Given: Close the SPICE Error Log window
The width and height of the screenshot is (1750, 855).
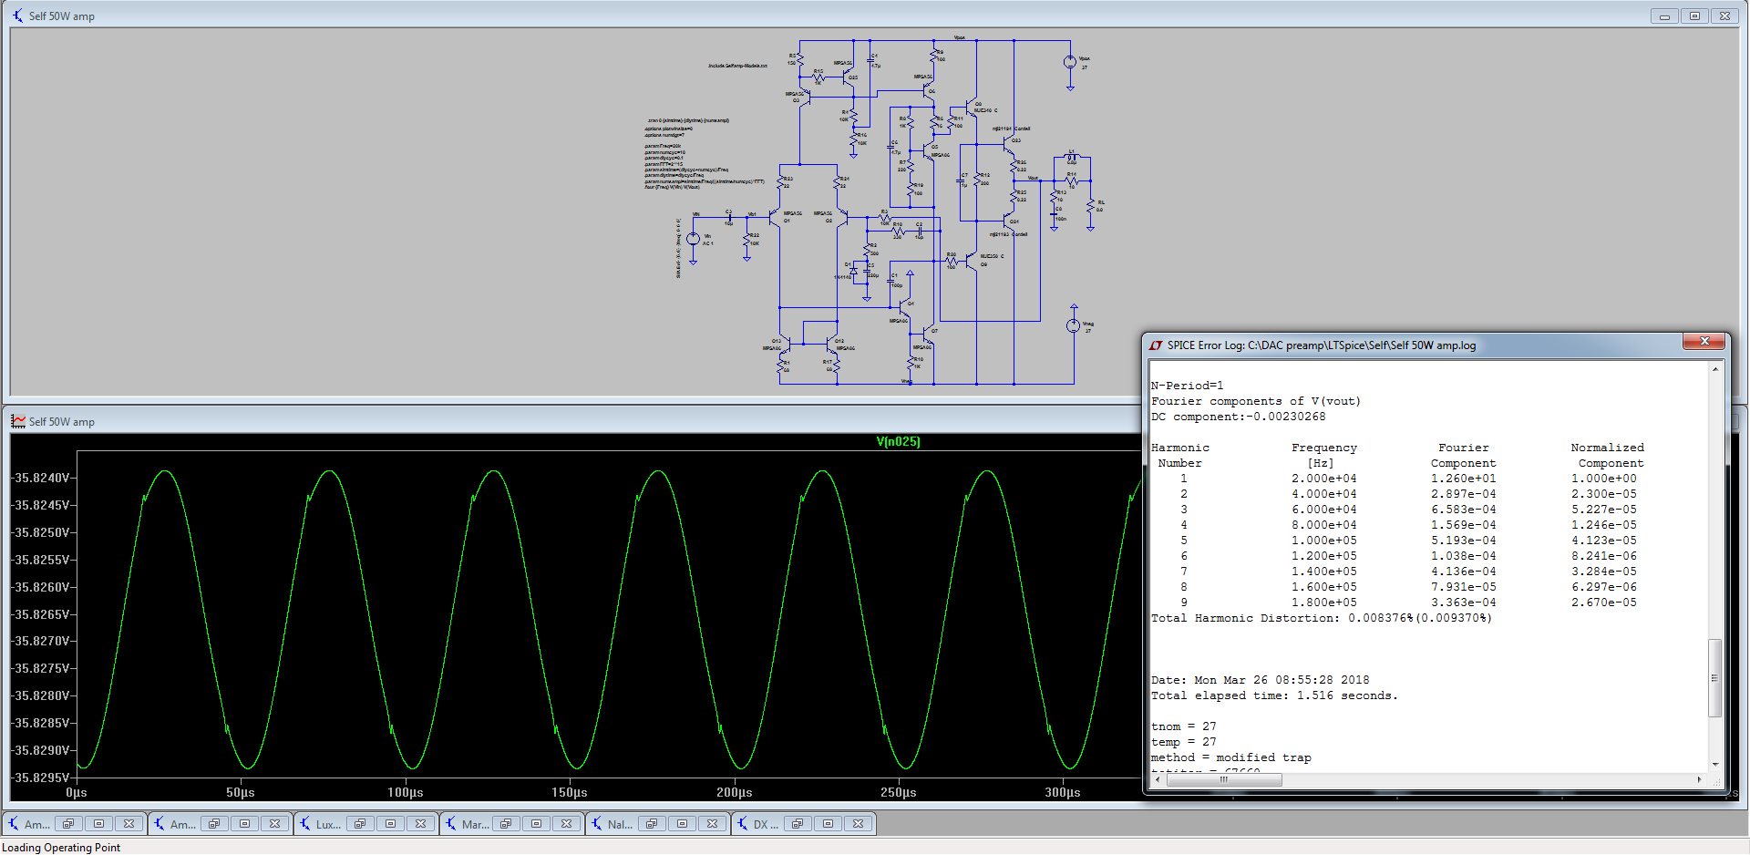Looking at the screenshot, I should click(x=1704, y=341).
